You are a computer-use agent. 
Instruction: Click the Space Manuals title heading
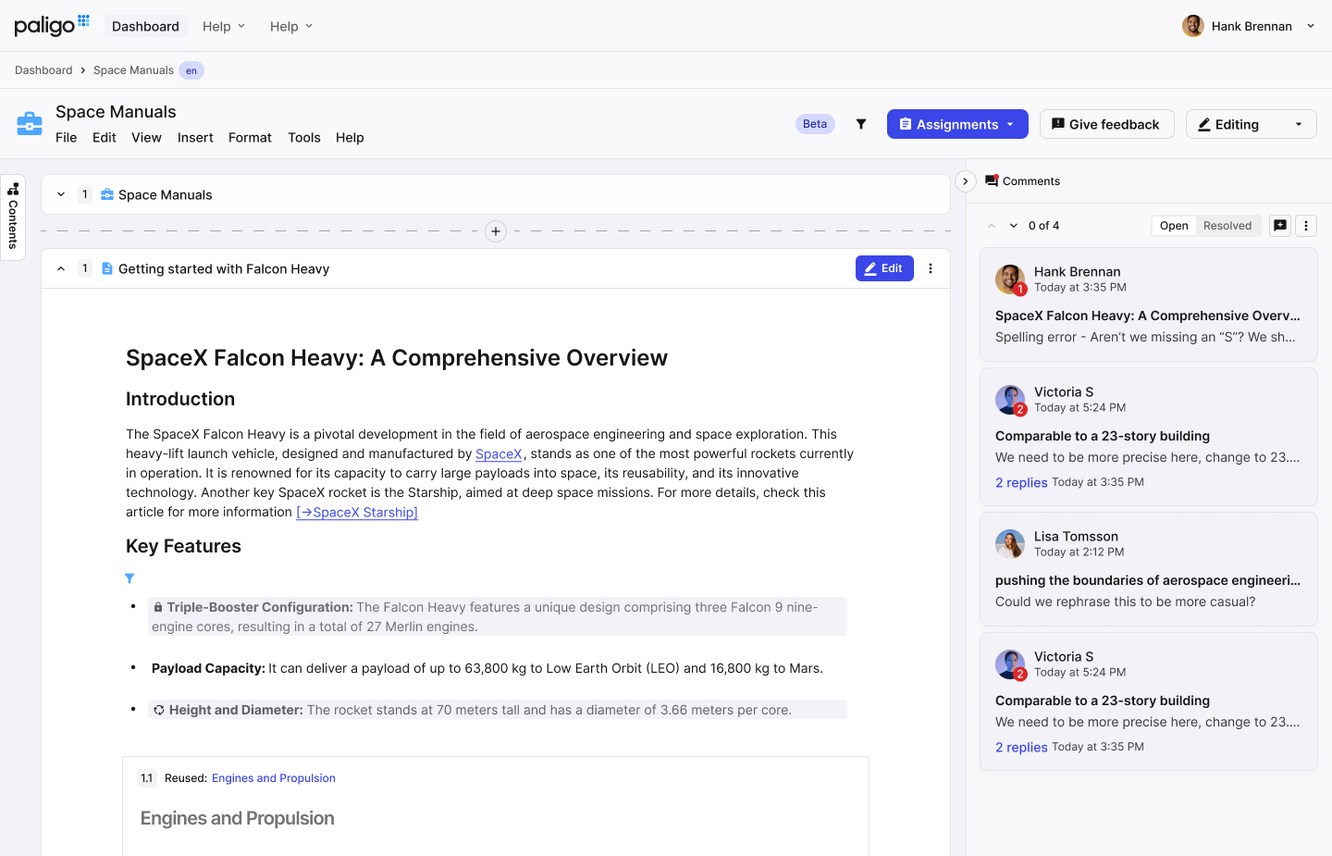point(116,112)
